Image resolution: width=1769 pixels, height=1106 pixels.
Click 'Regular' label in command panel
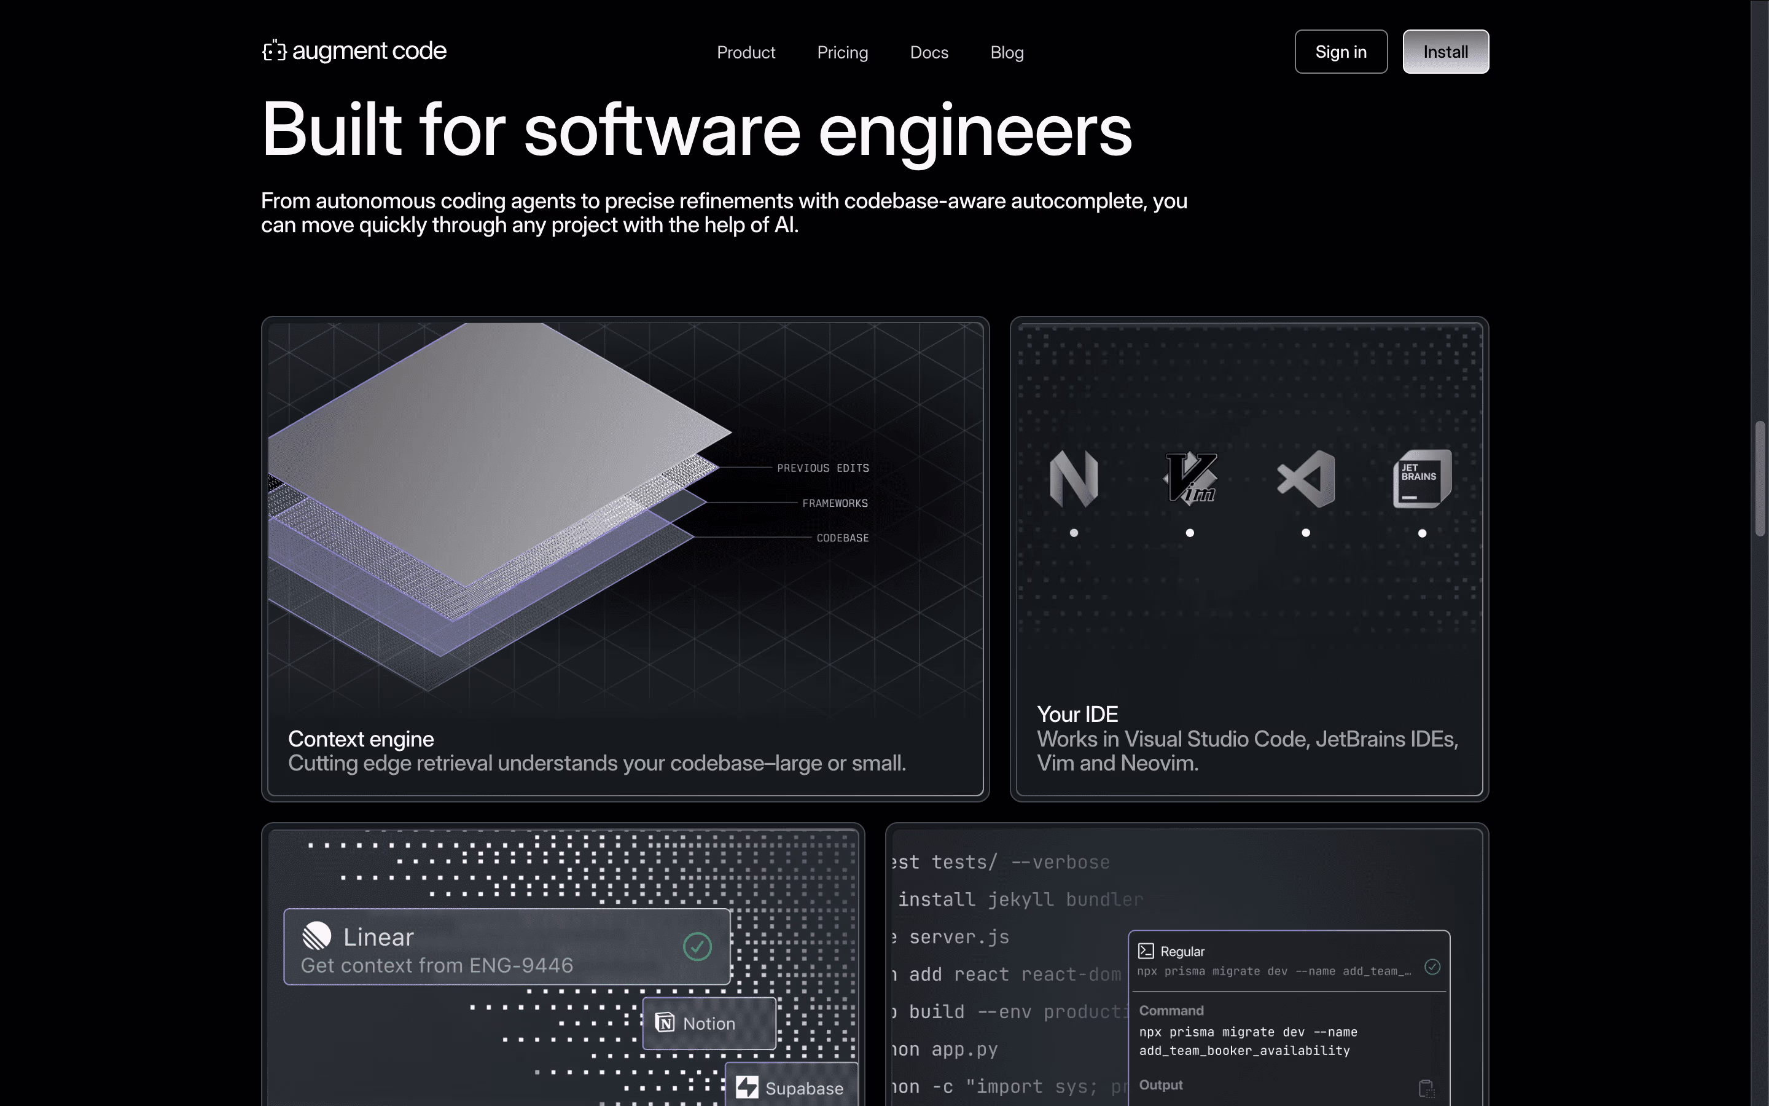(x=1182, y=952)
